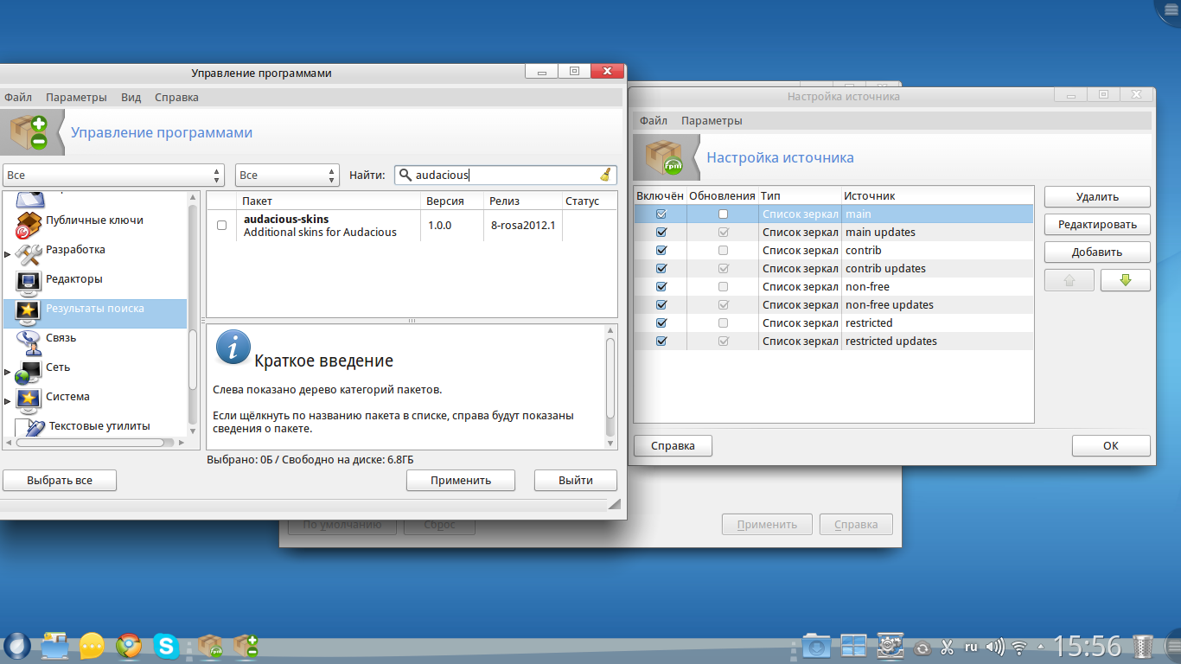Click the Редакторы monitor icon
Viewport: 1181px width, 664px height.
click(x=29, y=283)
